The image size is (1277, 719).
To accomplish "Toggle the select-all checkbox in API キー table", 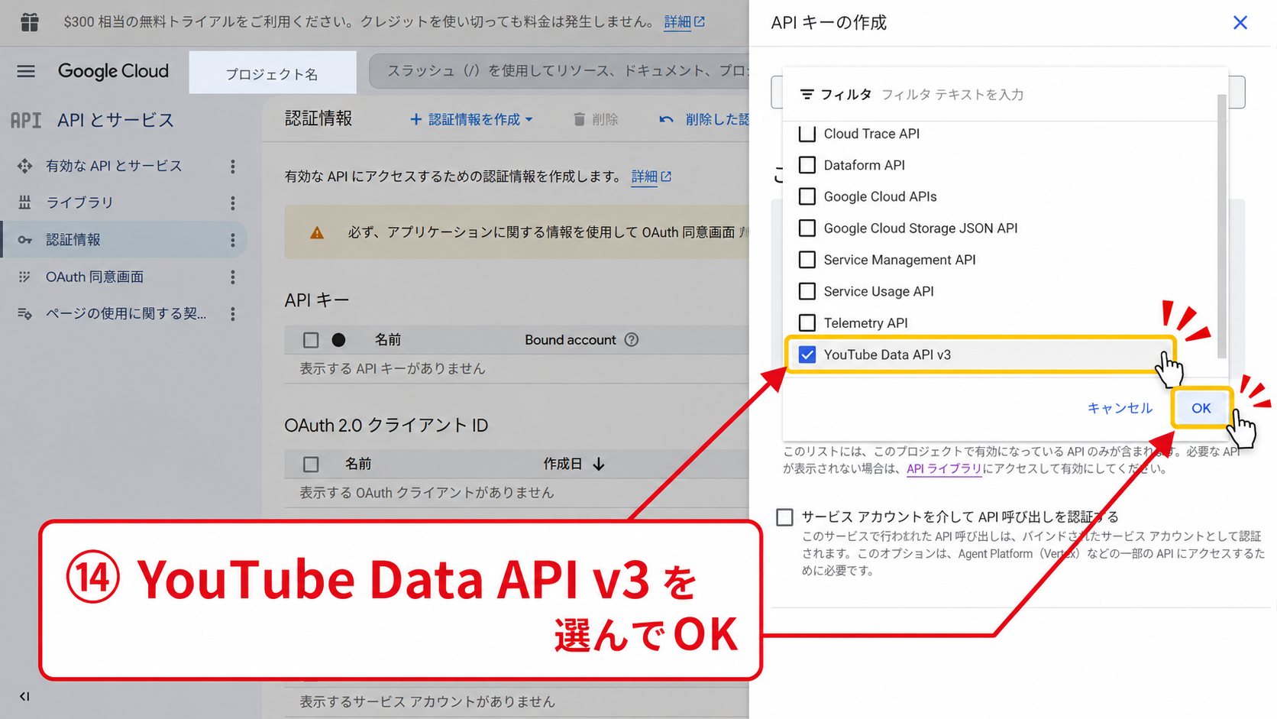I will tap(311, 340).
